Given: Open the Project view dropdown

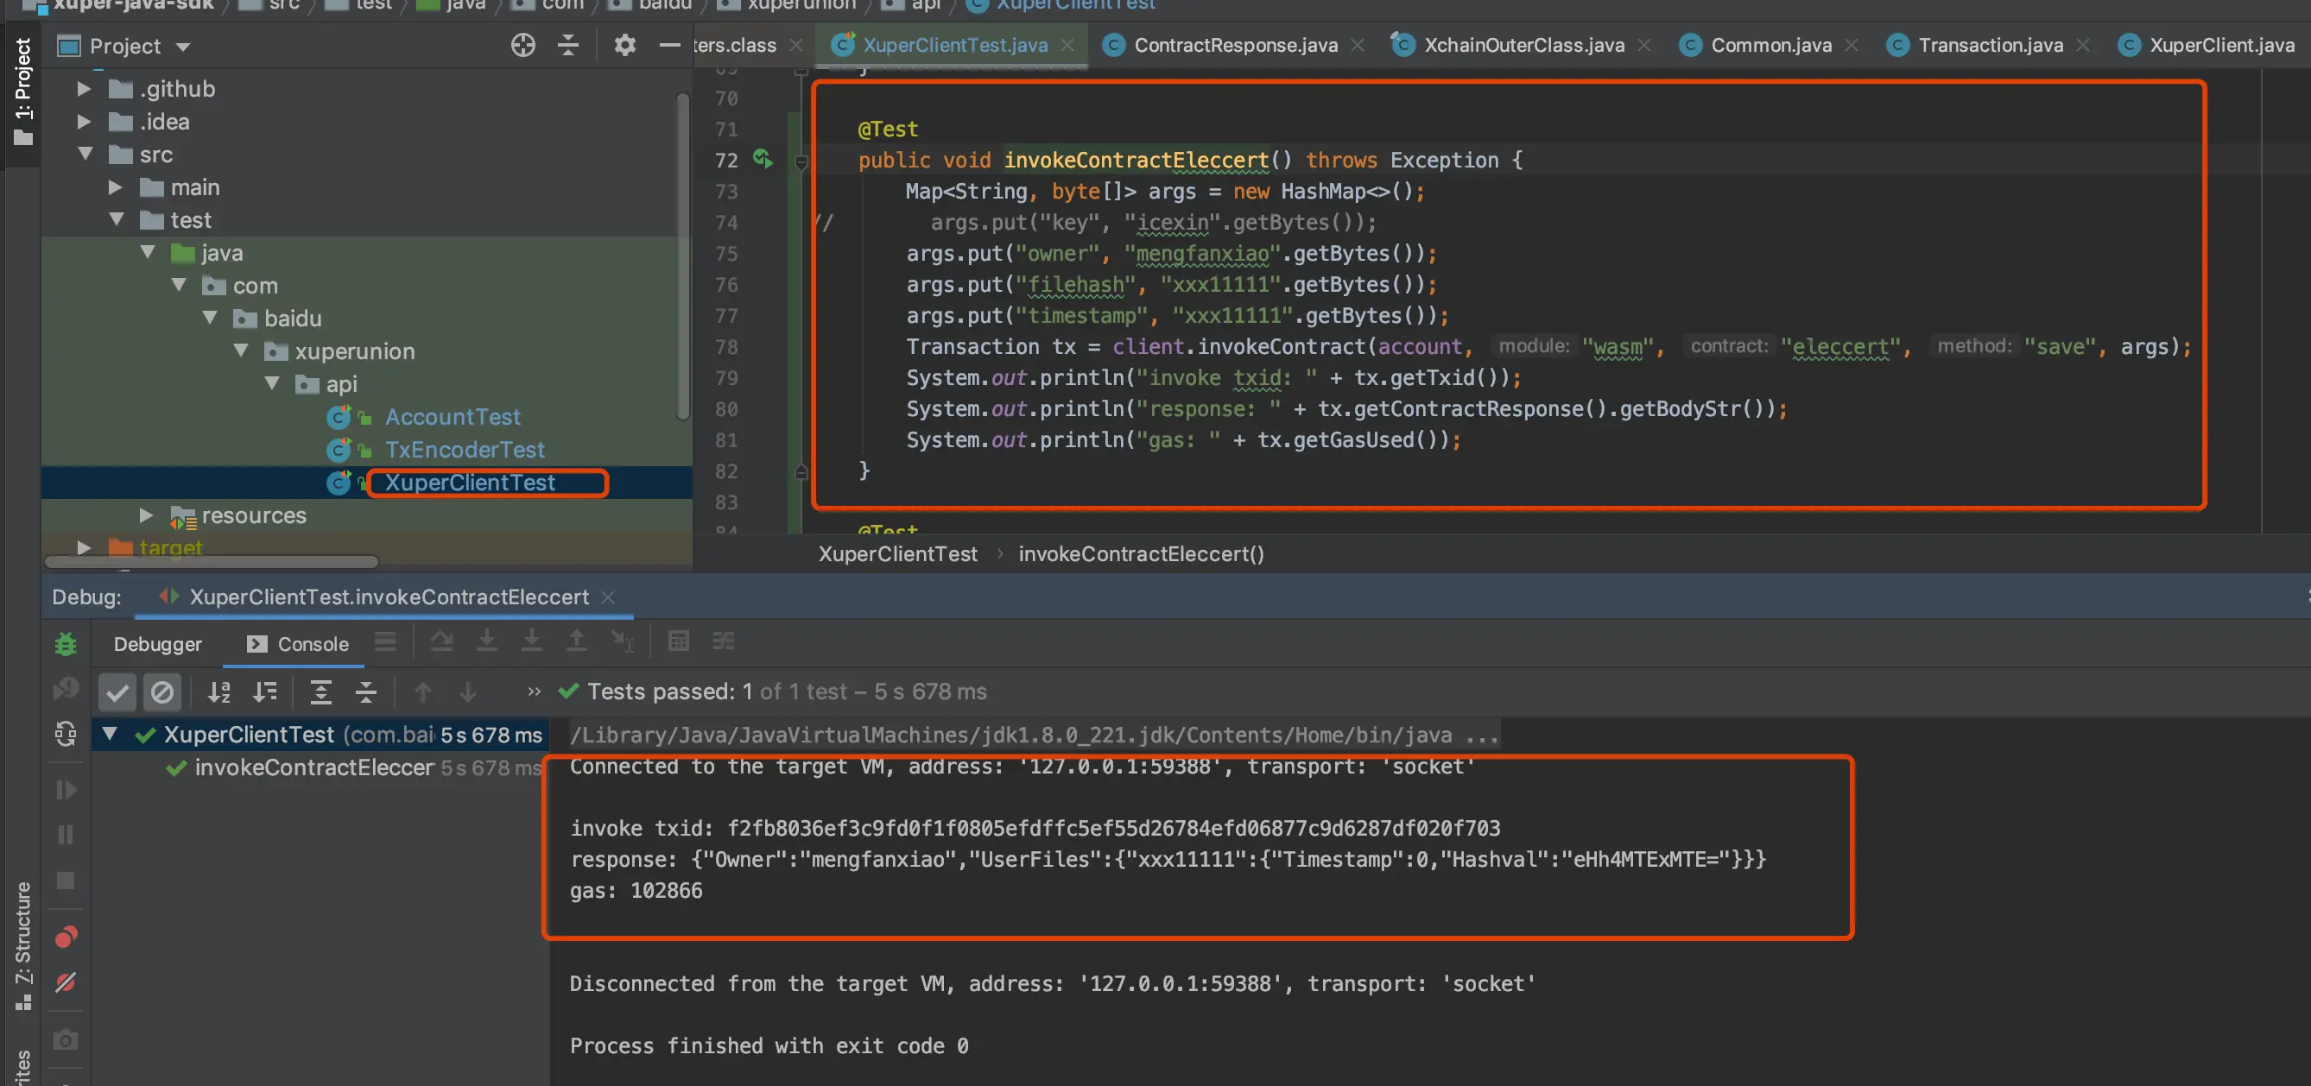Looking at the screenshot, I should click(x=183, y=47).
